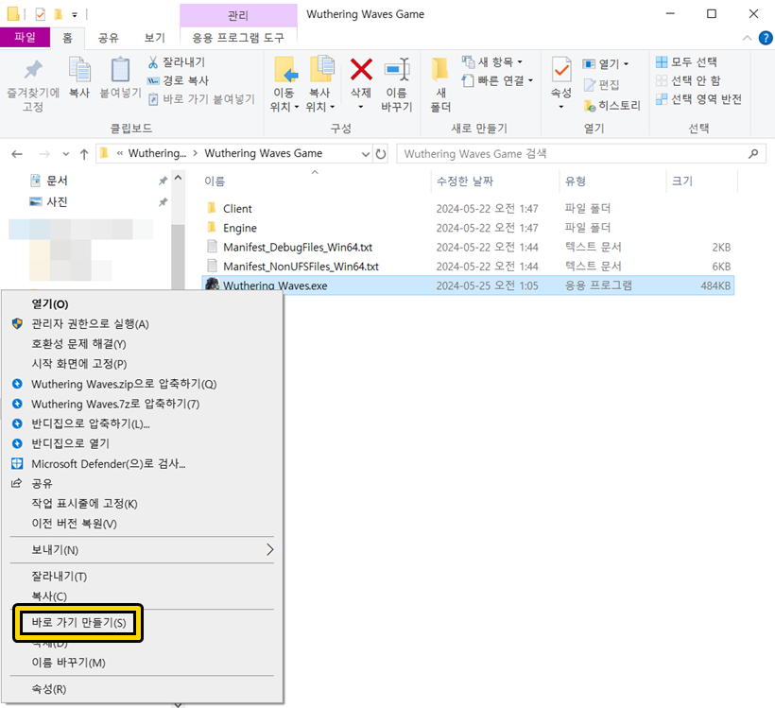Expand Send to (보내기) submenu arrow
775x708 pixels.
click(270, 549)
